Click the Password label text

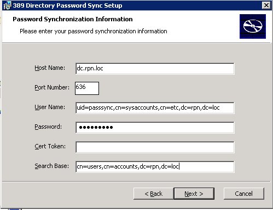pyautogui.click(x=48, y=127)
